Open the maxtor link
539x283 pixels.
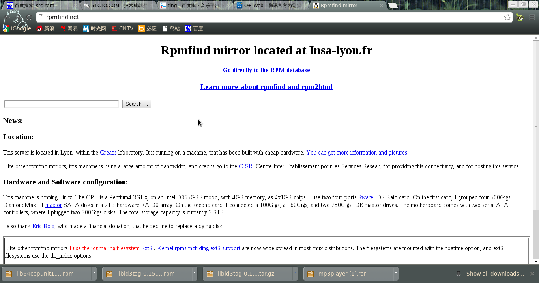[54, 205]
